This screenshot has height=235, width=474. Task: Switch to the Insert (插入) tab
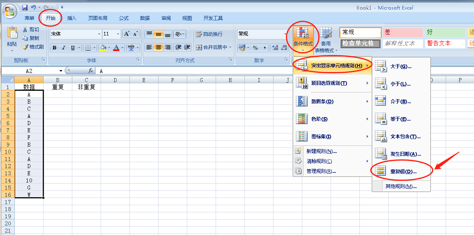(72, 18)
